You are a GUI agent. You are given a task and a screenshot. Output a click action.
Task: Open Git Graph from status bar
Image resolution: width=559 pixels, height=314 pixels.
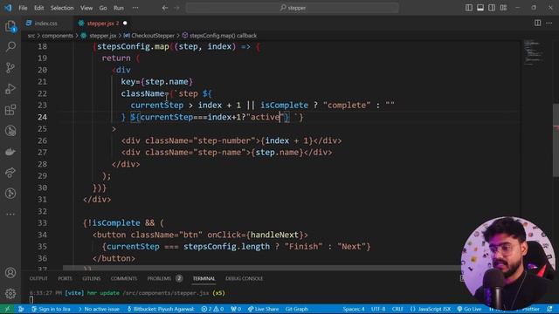[297, 309]
